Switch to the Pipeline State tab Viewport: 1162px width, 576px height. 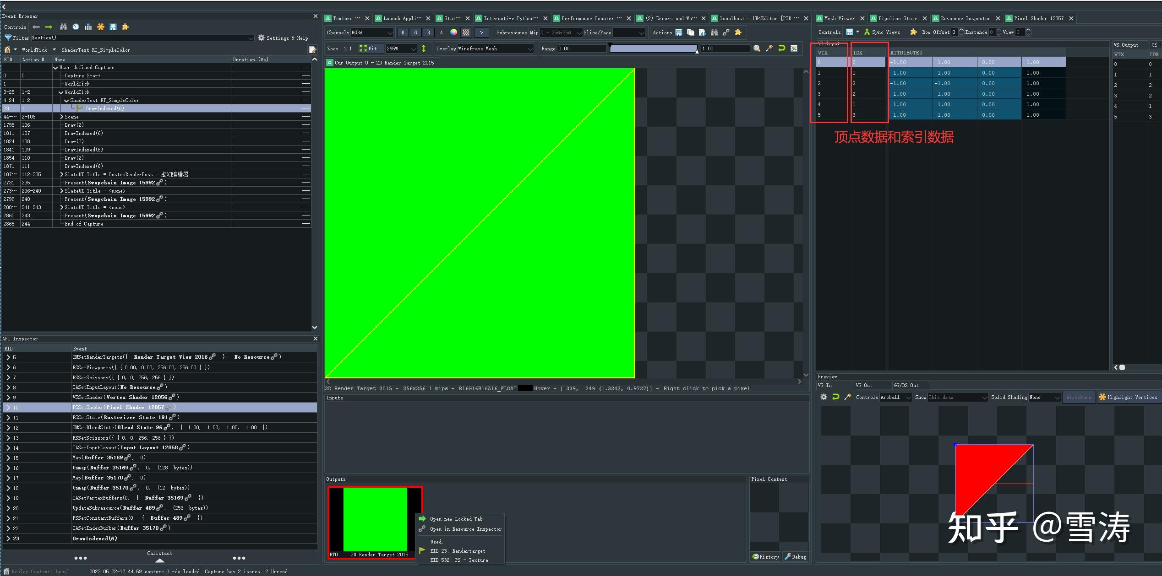coord(898,18)
